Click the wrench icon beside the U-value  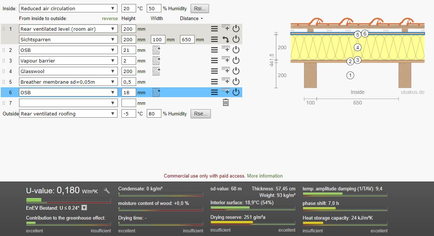(107, 191)
